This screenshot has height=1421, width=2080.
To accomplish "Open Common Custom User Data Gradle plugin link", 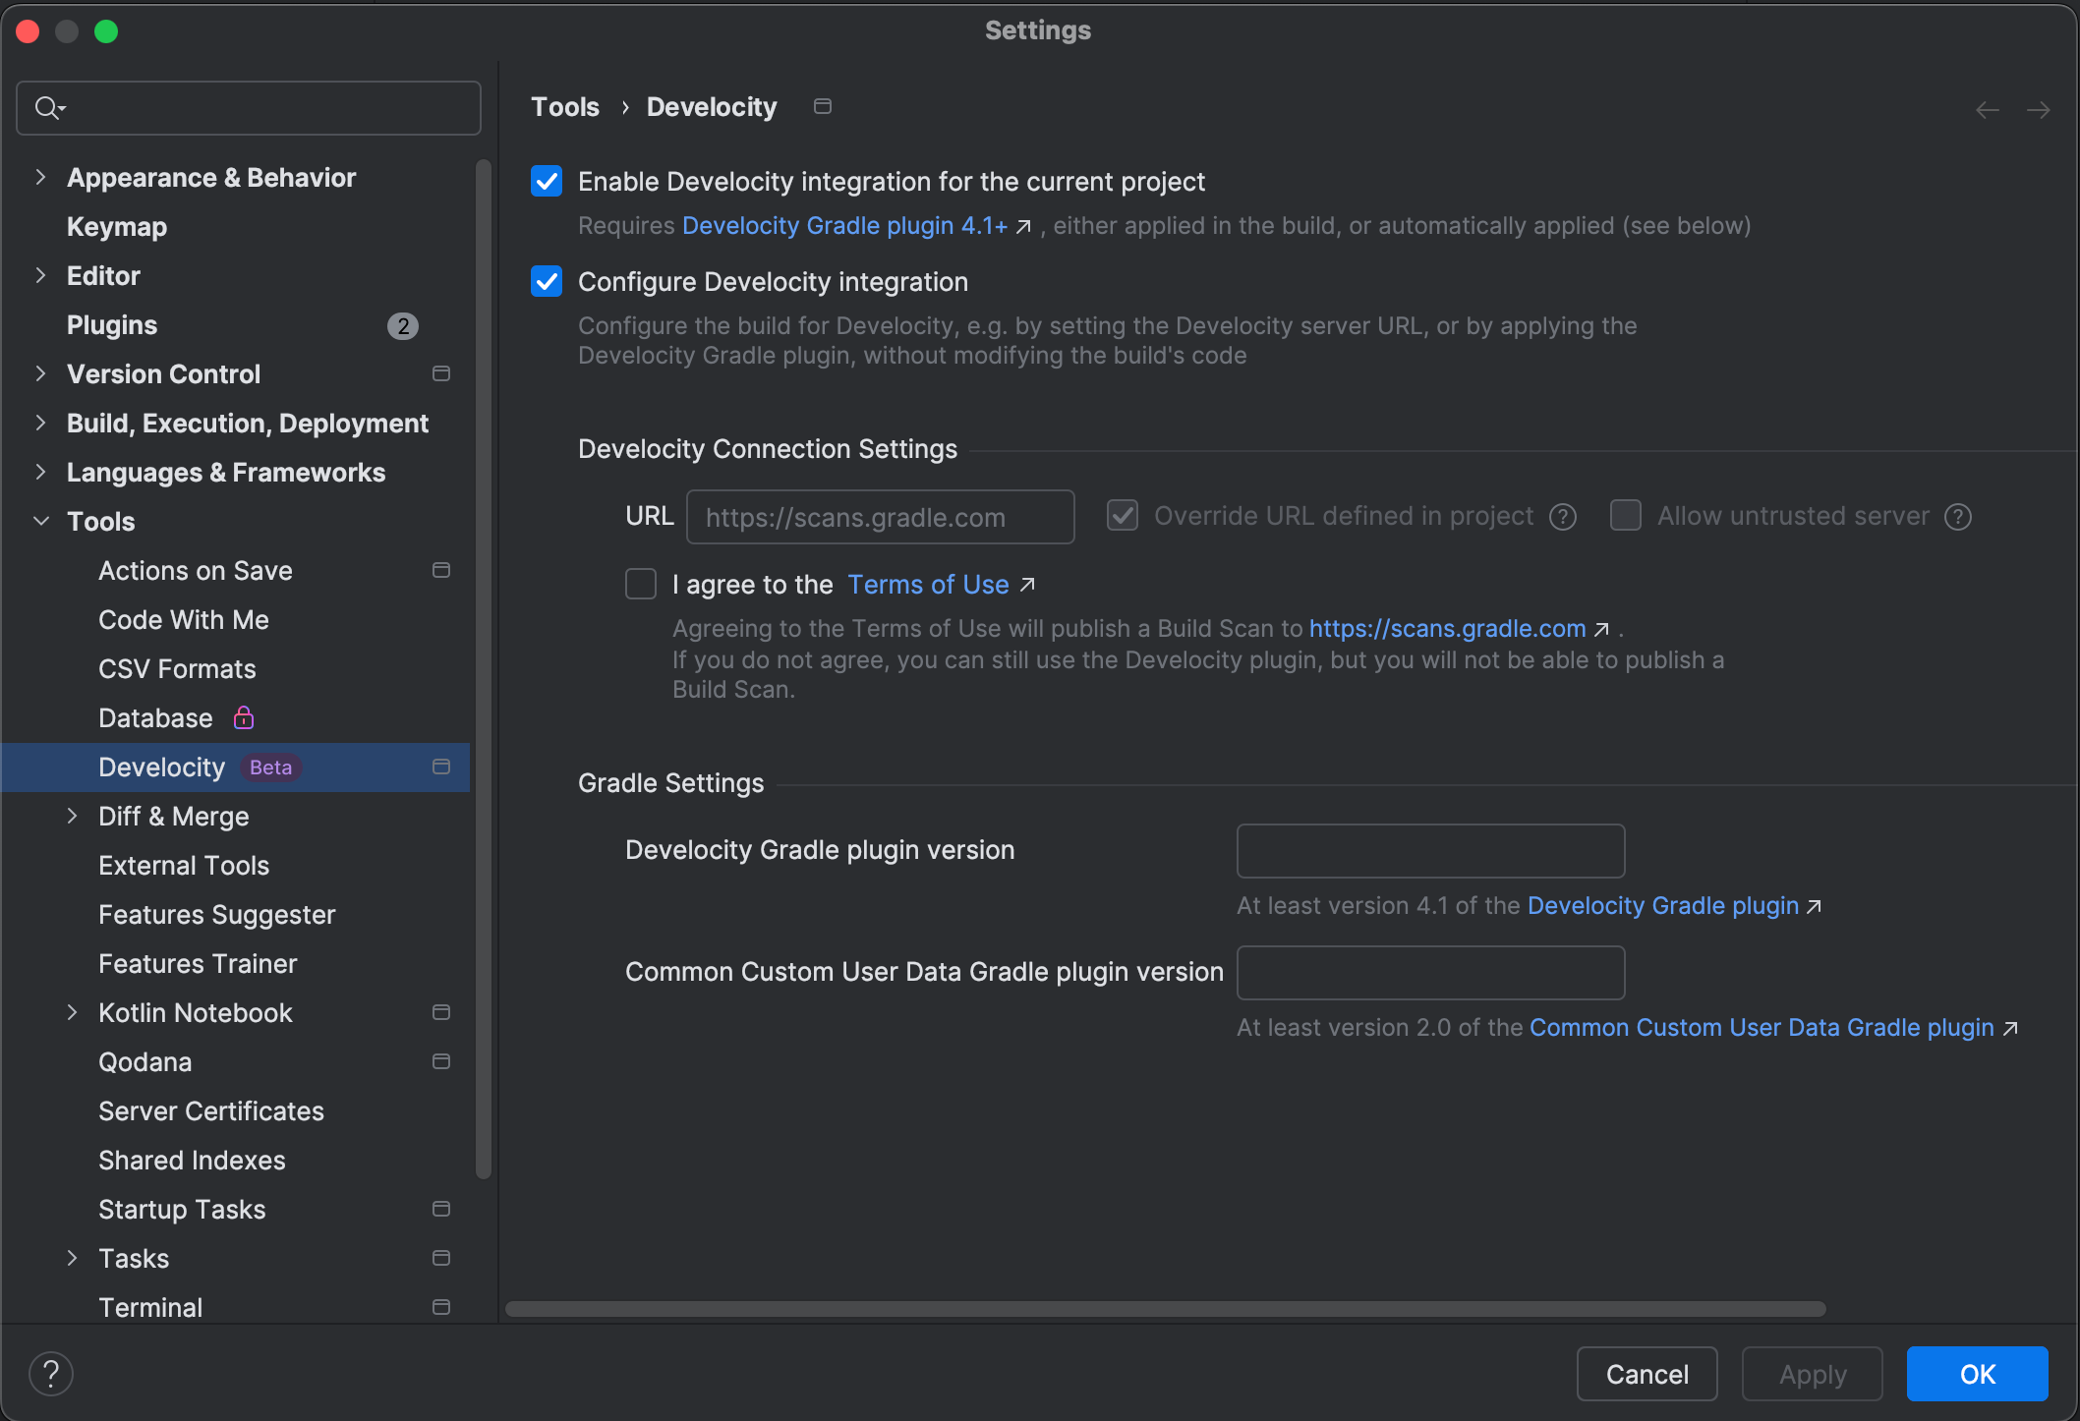I will [x=1762, y=1028].
